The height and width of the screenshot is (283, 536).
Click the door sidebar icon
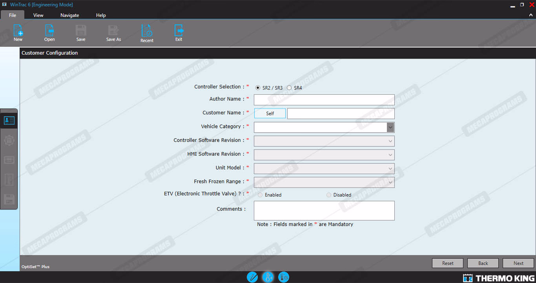pos(9,180)
